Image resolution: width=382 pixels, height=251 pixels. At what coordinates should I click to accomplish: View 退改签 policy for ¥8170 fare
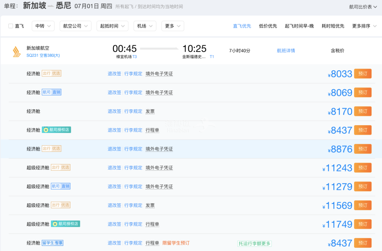click(114, 111)
